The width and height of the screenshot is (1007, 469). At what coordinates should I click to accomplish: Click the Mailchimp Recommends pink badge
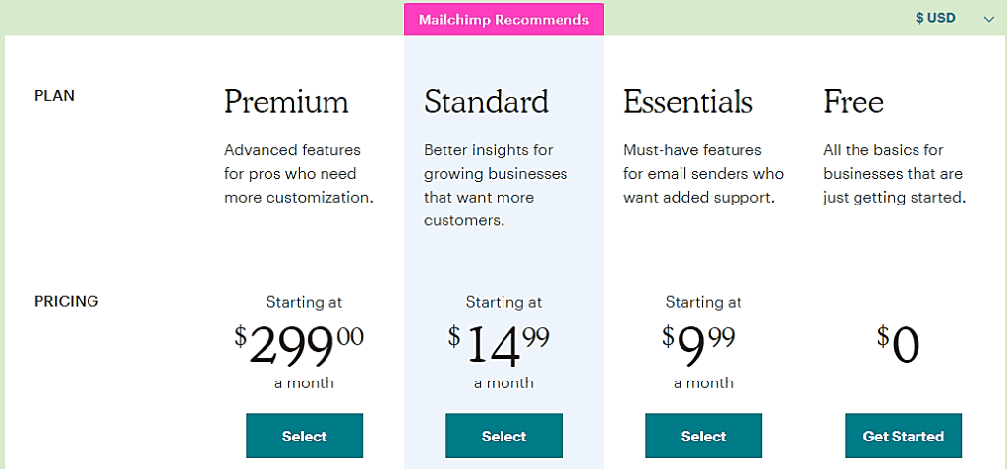click(x=504, y=20)
